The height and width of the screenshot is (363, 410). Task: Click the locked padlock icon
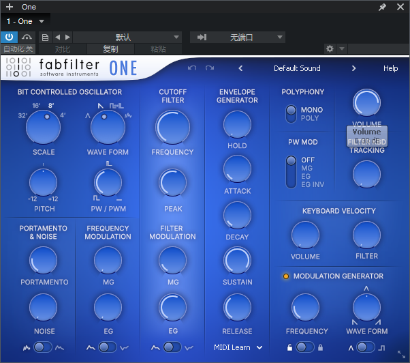320,347
